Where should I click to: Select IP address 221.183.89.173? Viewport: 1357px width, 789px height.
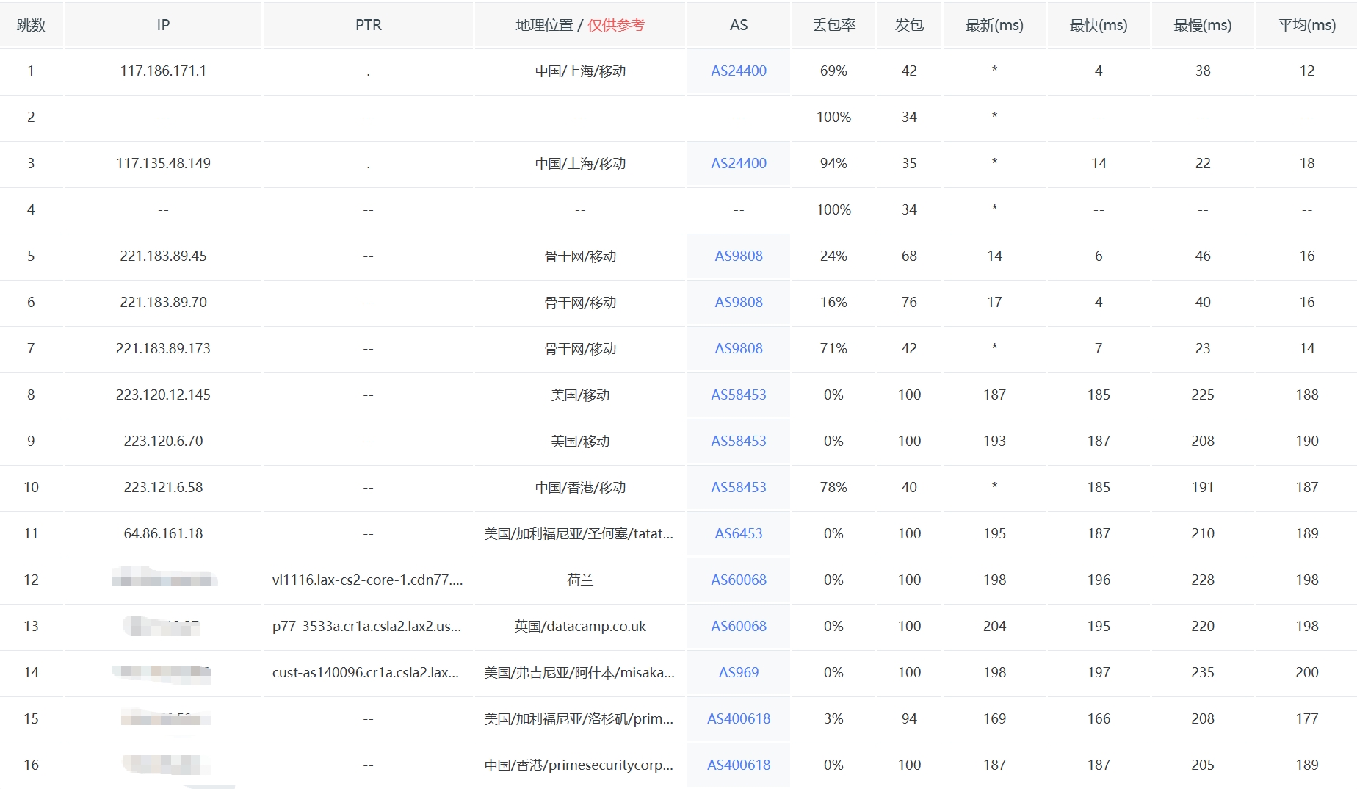(x=163, y=348)
